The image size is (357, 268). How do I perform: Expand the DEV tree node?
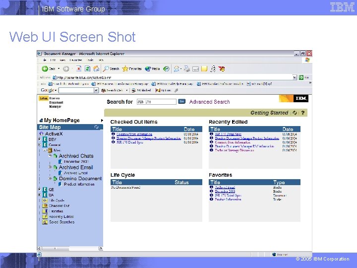pyautogui.click(x=39, y=139)
